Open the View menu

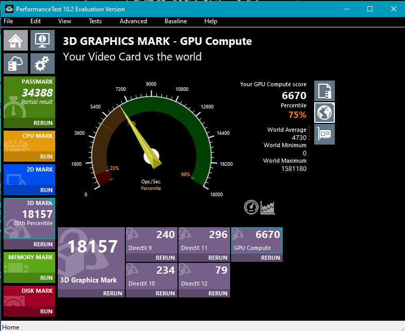[x=64, y=21]
